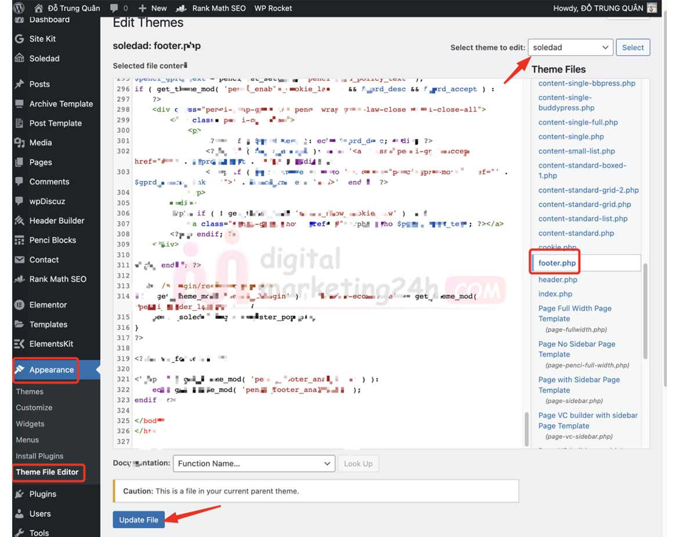This screenshot has height=537, width=679.
Task: Click the Theme Files list scrollbar
Action: pyautogui.click(x=645, y=311)
